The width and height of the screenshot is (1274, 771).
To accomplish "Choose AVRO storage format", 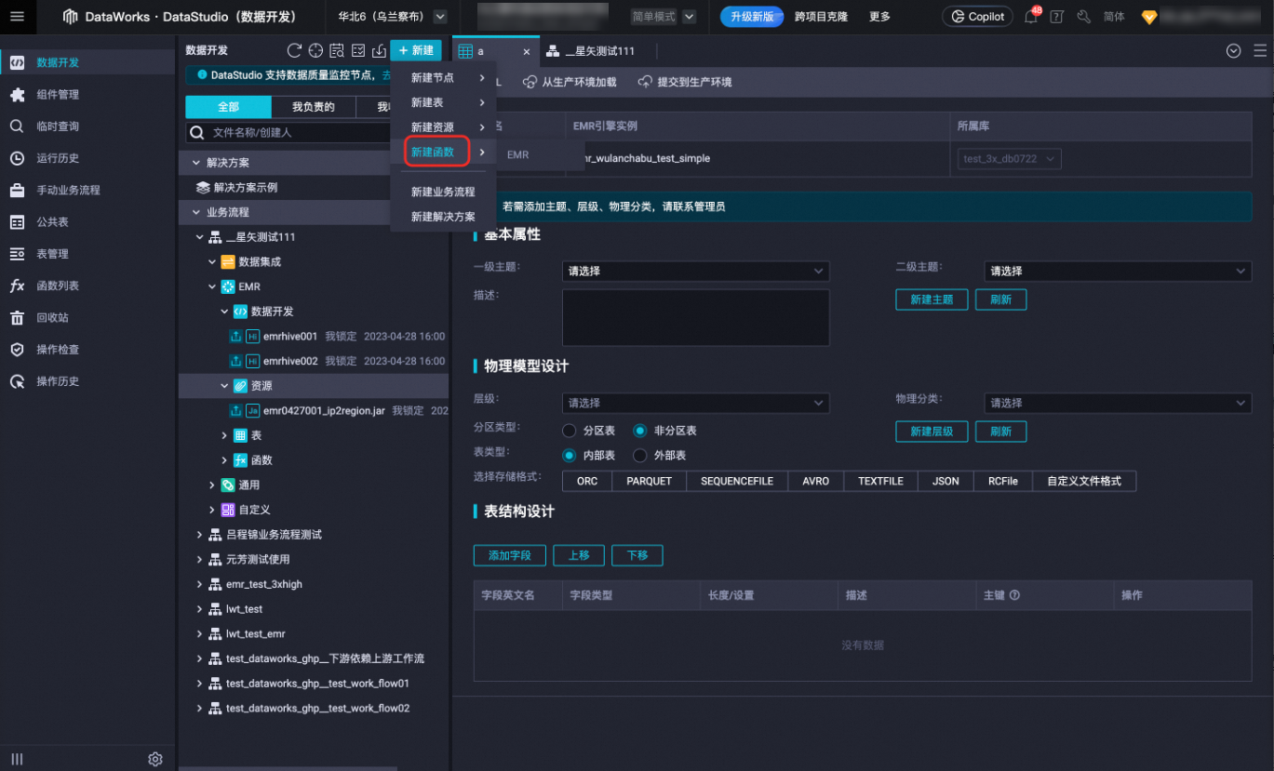I will [x=815, y=481].
